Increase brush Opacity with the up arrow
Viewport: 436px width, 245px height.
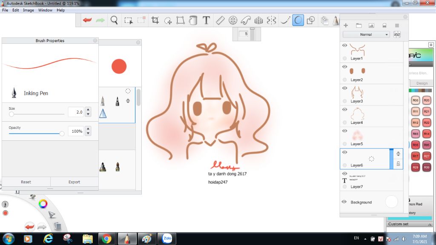[88, 128]
